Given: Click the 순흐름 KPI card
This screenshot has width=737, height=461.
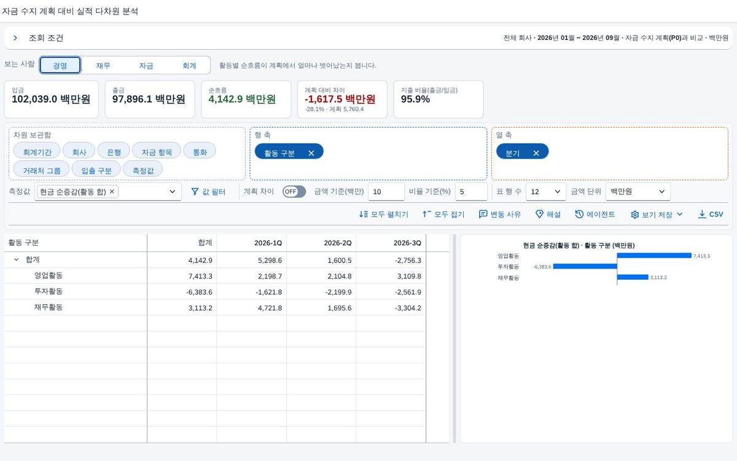Looking at the screenshot, I should 246,99.
